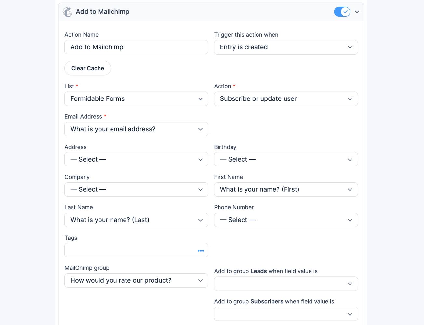The image size is (424, 325).
Task: Click the Clear Cache button
Action: 87,68
